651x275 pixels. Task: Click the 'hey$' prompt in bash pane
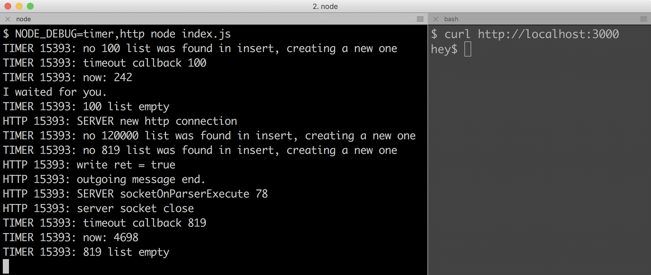(x=444, y=49)
